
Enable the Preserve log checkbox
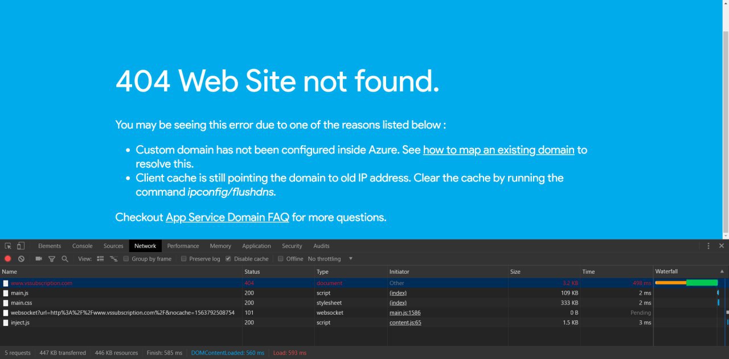tap(183, 259)
